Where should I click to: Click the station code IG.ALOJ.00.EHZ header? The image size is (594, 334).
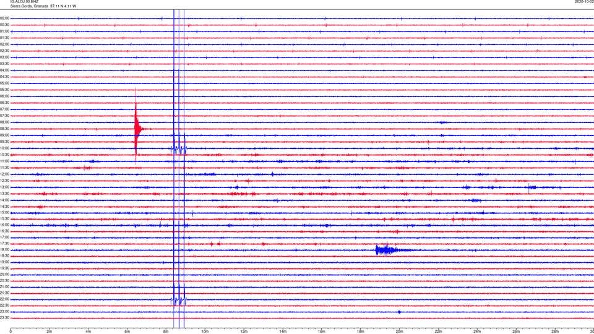pos(24,1)
